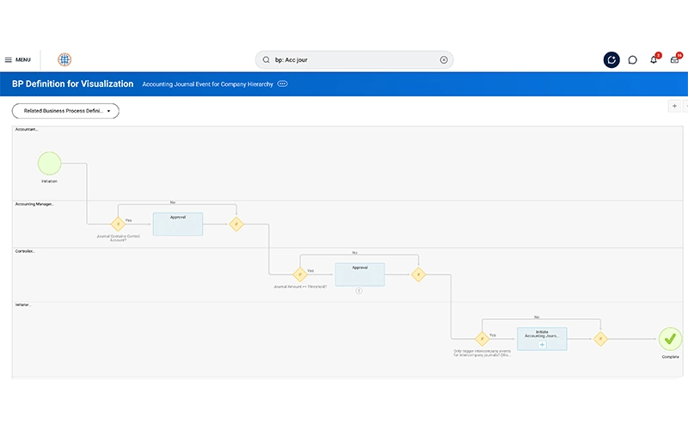Click the Only trigger intercompany events diamond
688x430 pixels.
click(482, 339)
